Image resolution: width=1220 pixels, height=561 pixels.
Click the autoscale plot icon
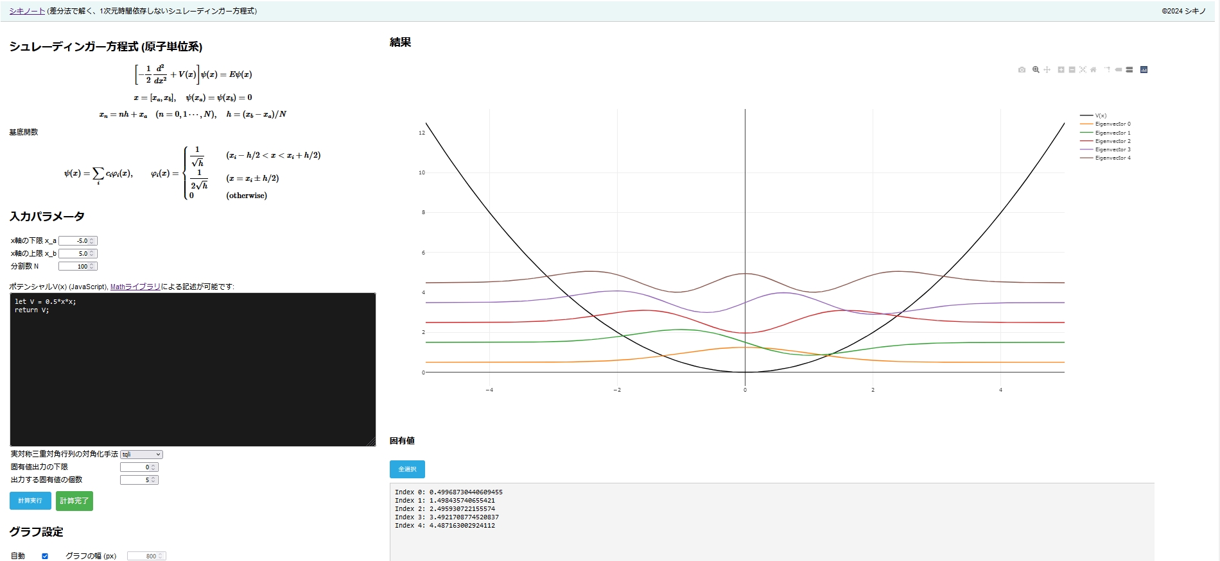click(1083, 70)
